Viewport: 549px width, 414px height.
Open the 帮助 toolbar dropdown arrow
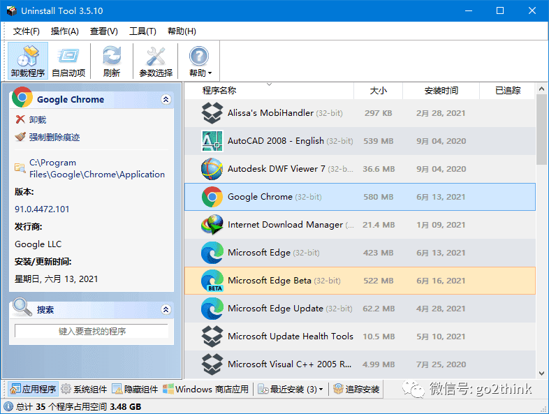click(x=210, y=73)
